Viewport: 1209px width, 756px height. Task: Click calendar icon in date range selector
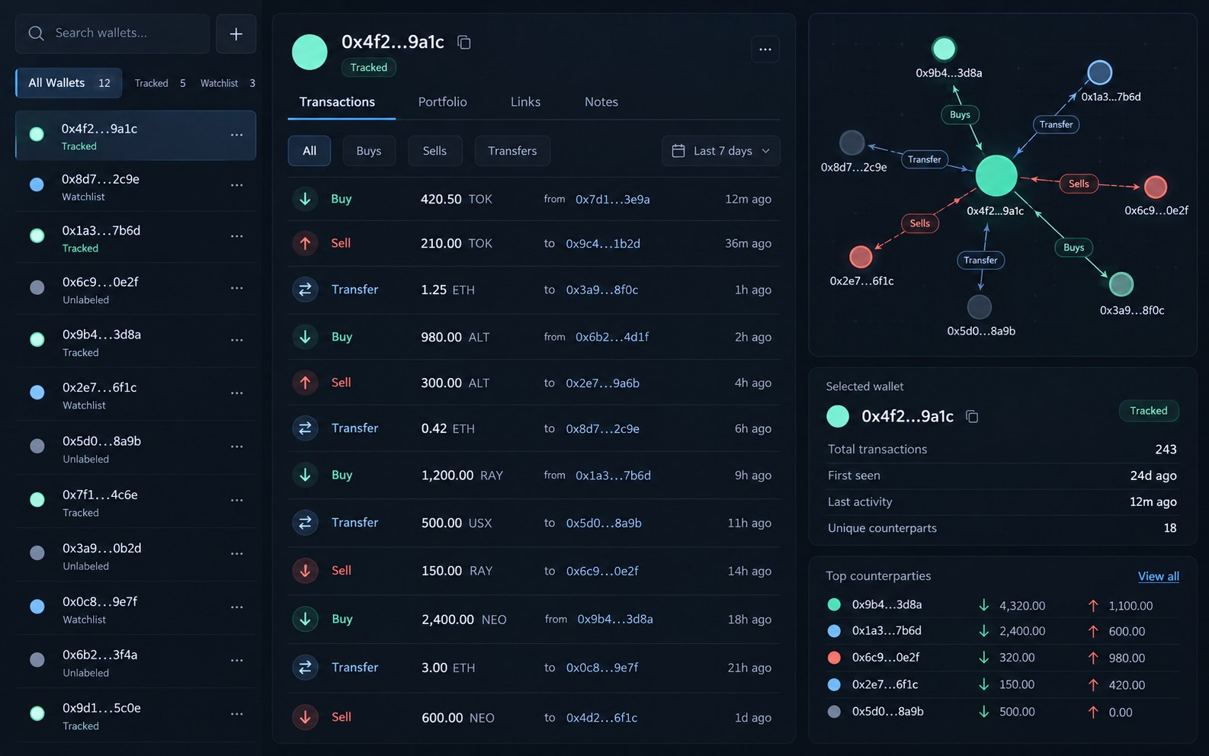[678, 151]
